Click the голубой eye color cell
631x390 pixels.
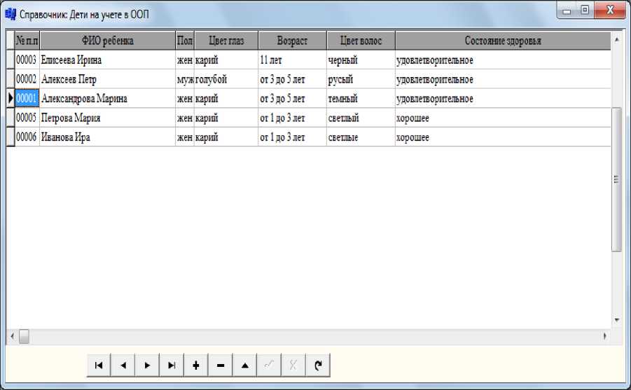(226, 79)
